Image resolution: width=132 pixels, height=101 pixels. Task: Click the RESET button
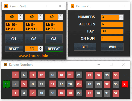coord(14,49)
